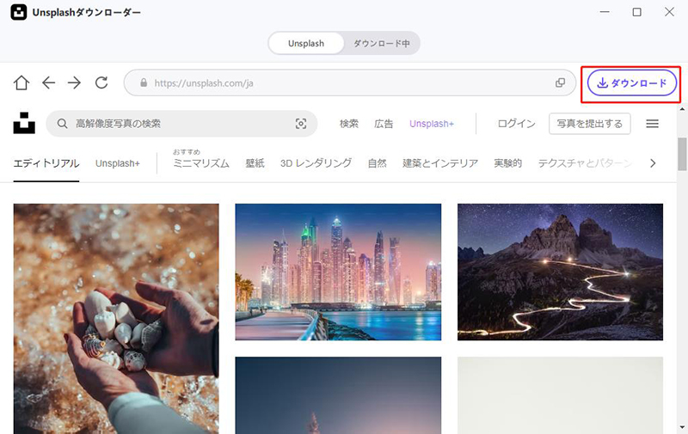Click the scrollbar down arrow
Screen dimensions: 688x434
(682, 426)
